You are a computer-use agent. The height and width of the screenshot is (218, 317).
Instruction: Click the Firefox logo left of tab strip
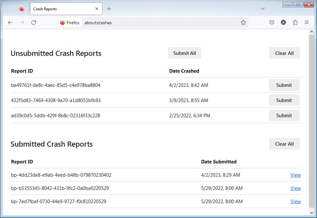(x=22, y=9)
